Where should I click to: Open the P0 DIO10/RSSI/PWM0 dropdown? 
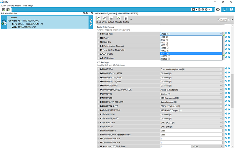tap(191, 110)
